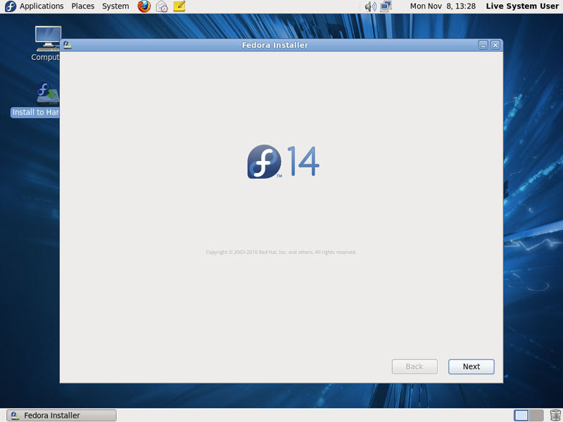Click the Fedora logo in the Applications menu

(11, 6)
